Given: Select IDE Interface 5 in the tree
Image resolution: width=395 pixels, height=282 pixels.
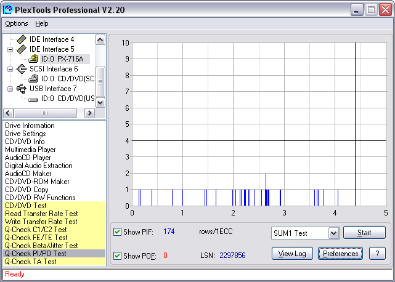Looking at the screenshot, I should pyautogui.click(x=52, y=49).
